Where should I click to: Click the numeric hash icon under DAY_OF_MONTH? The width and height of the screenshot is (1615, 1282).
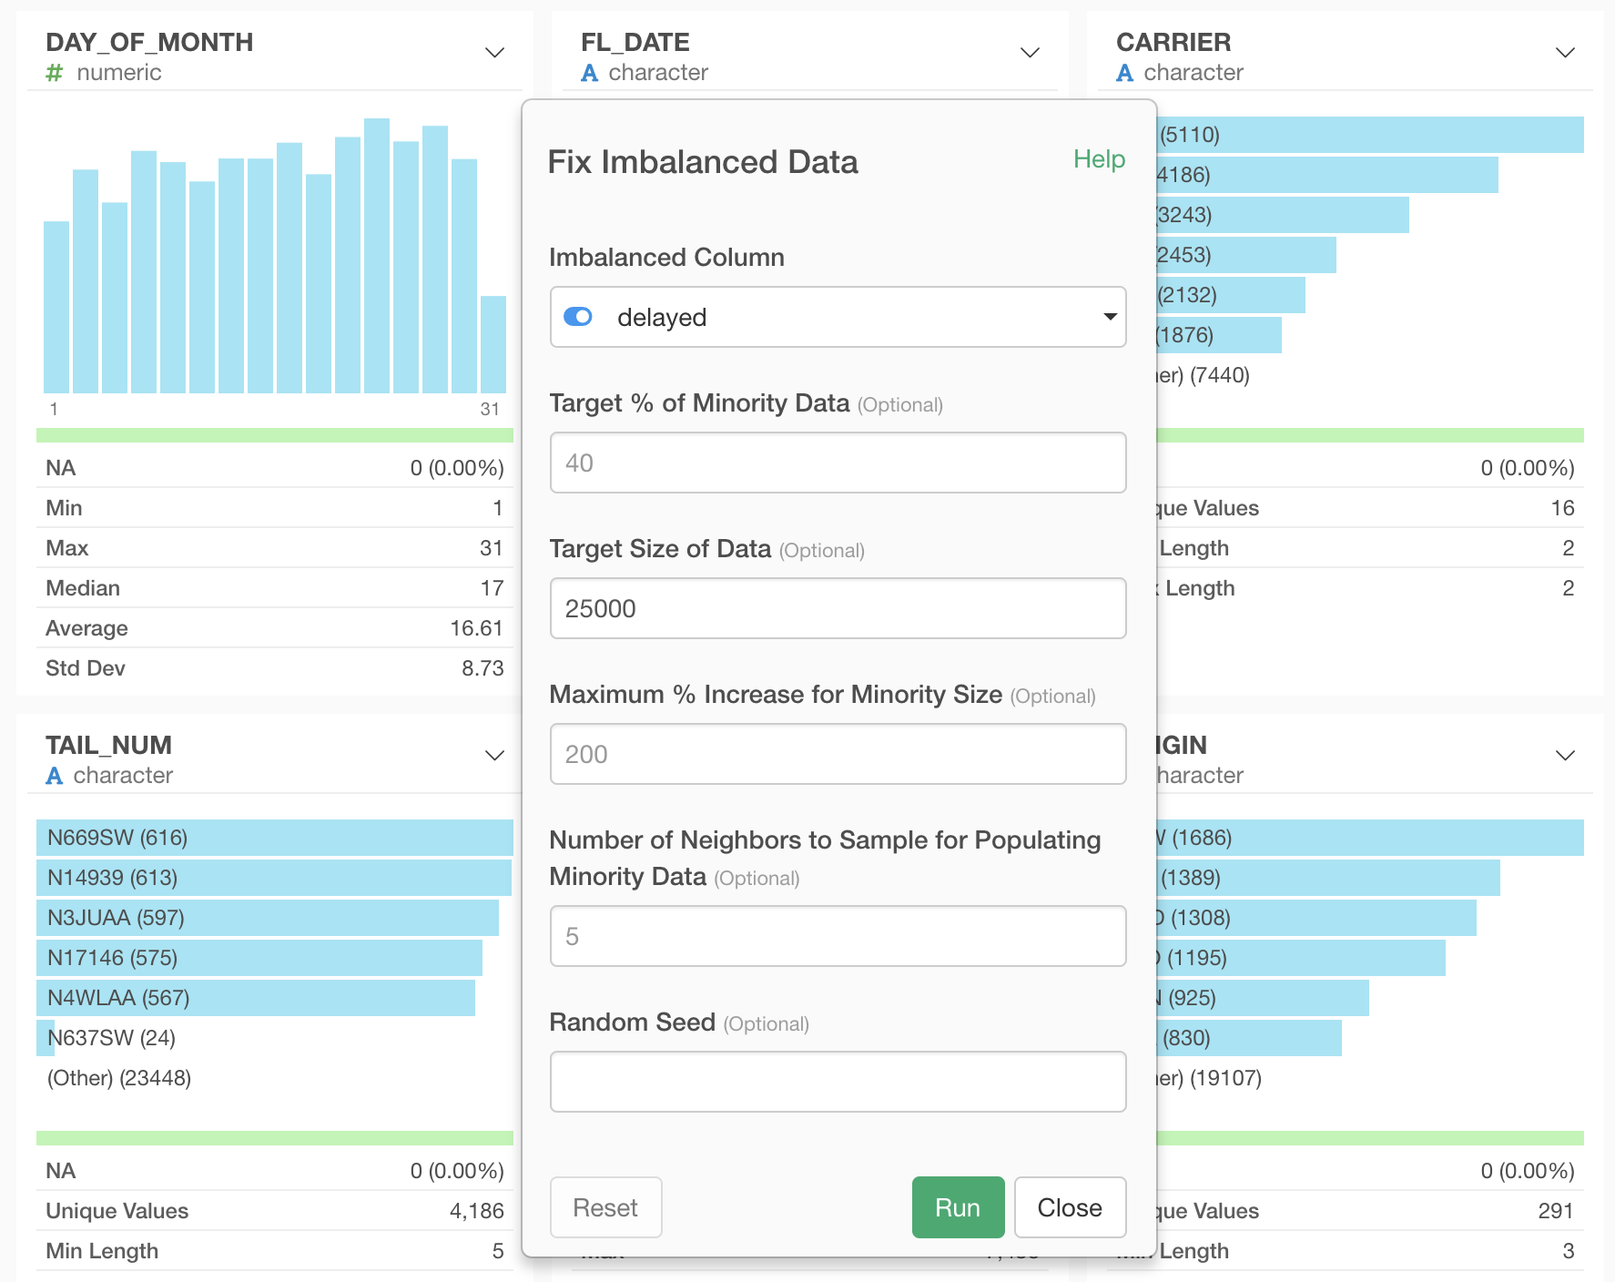tap(55, 73)
